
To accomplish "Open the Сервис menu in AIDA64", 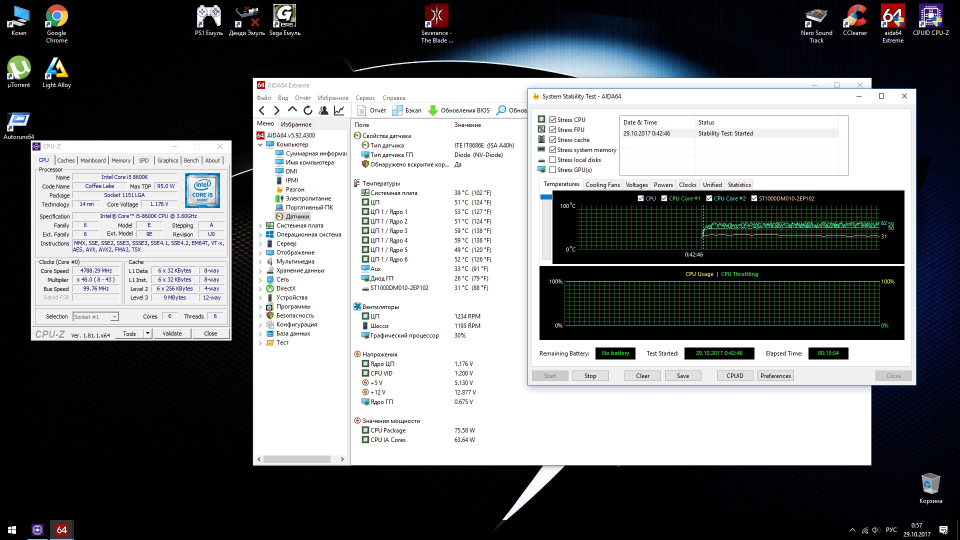I will pos(365,98).
